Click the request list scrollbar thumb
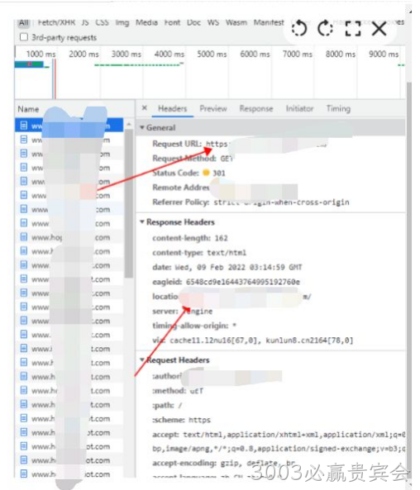Viewport: 420px width, 490px height. point(128,203)
